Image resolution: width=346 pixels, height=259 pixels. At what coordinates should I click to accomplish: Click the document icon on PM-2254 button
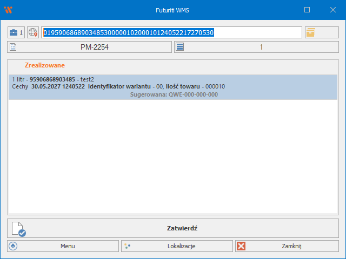click(x=13, y=47)
